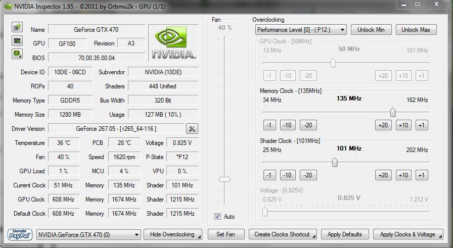Viewport: 453px width, 248px height.
Task: Decrease Memory Clock by 20 MHz
Action: 308,125
